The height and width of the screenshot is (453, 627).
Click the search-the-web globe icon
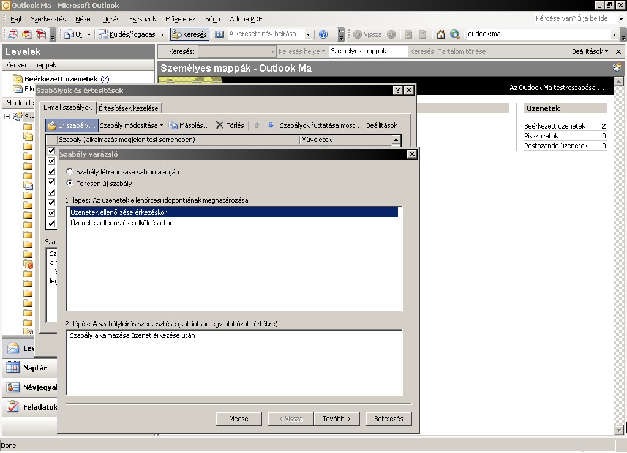[x=454, y=34]
